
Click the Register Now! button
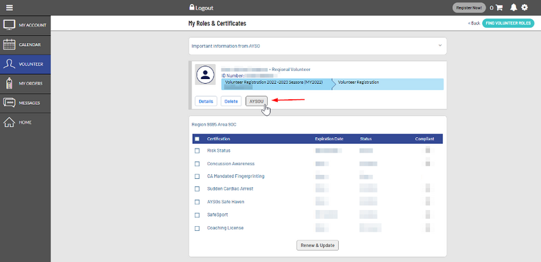(x=469, y=7)
